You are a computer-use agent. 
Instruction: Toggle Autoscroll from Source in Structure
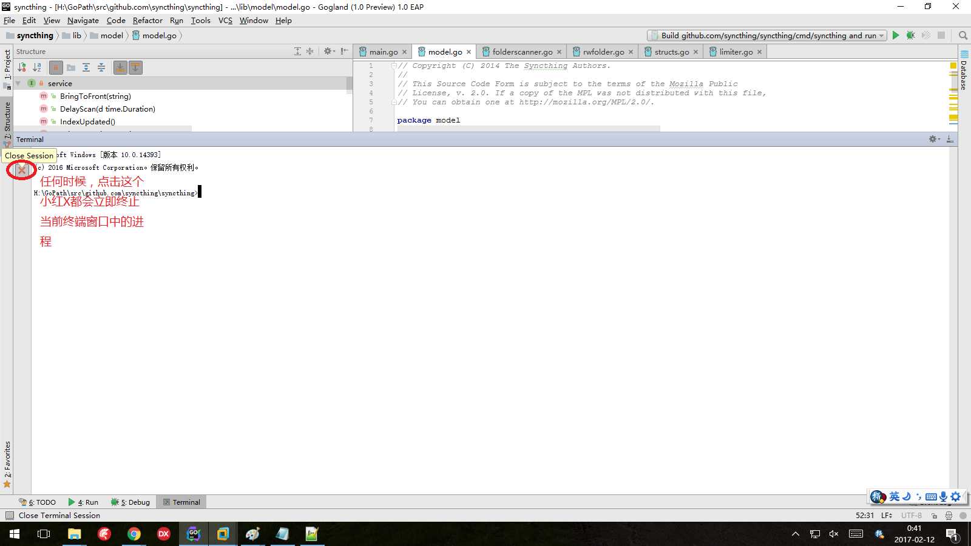pos(135,67)
